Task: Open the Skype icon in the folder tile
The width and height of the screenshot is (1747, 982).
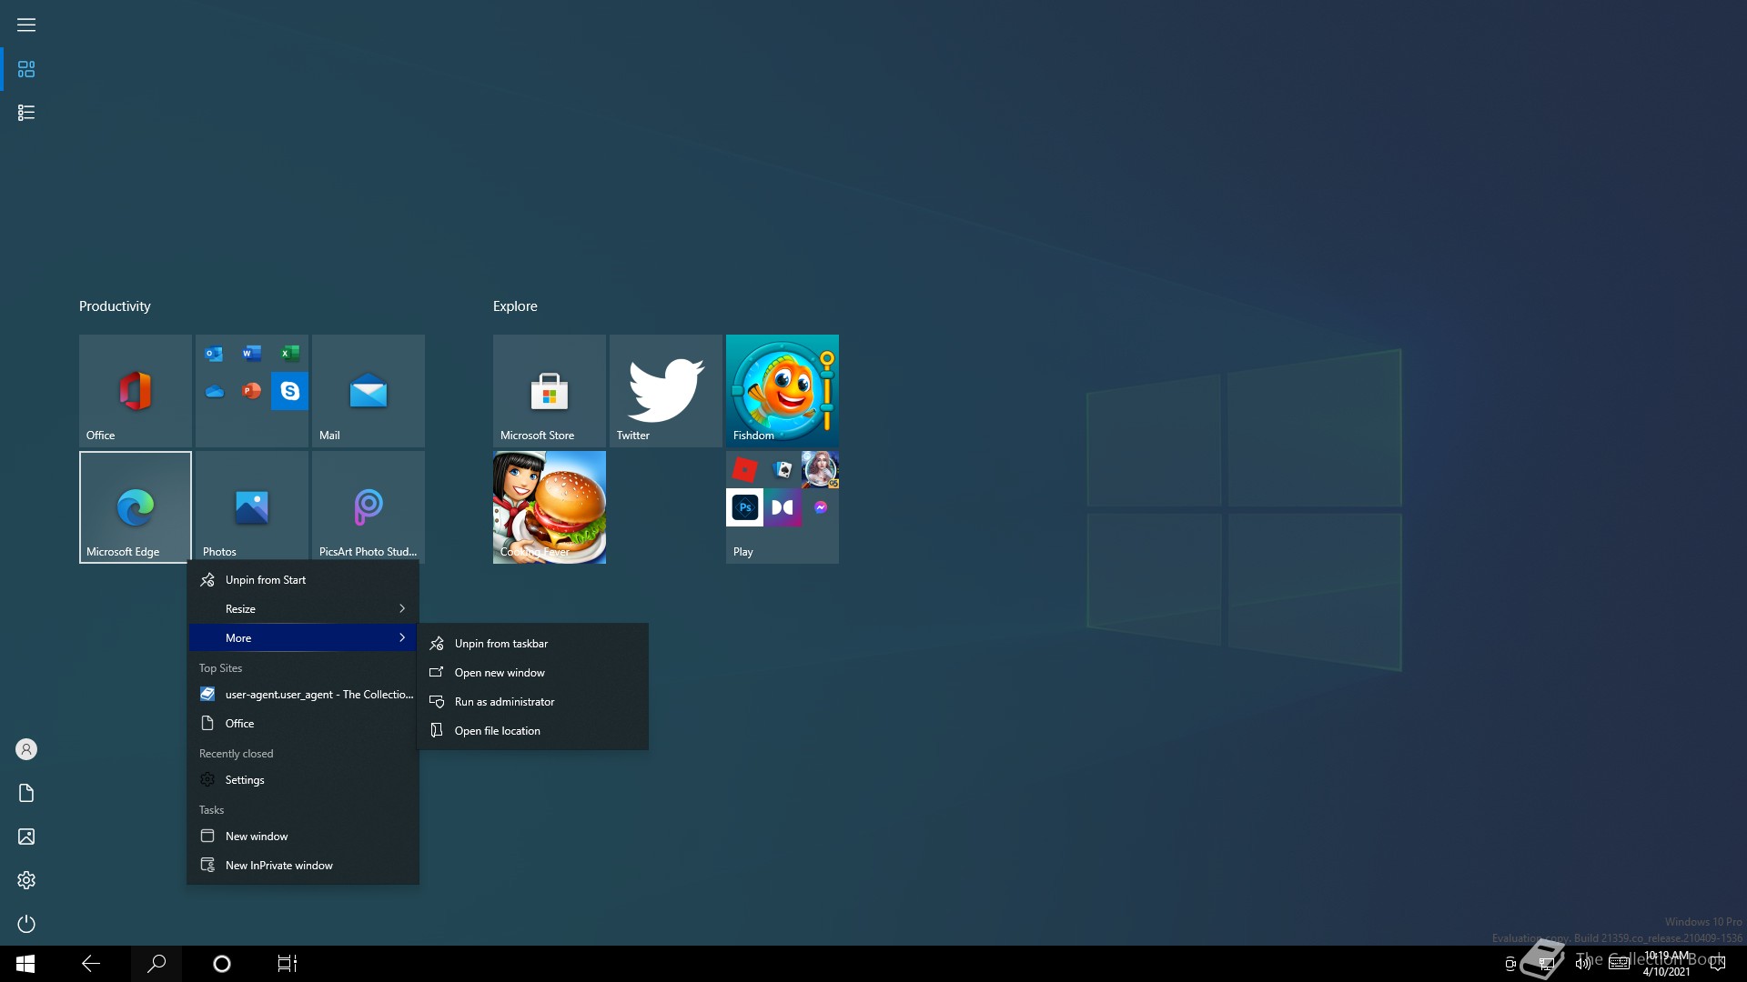Action: coord(289,391)
